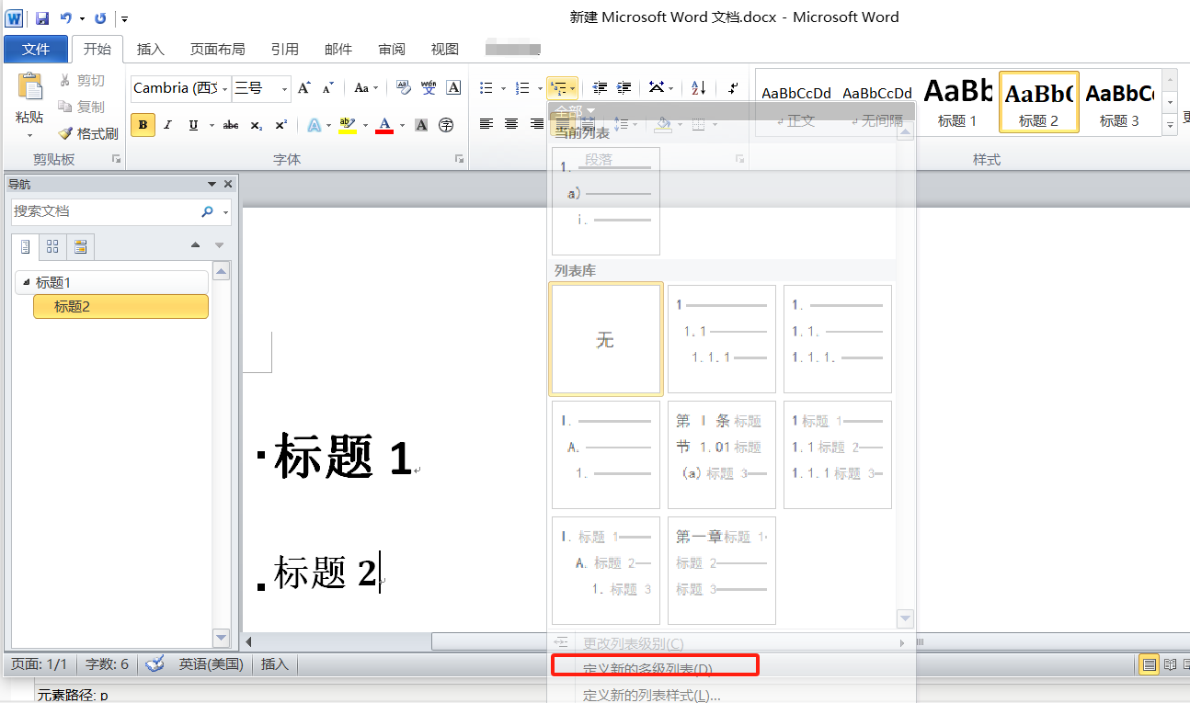Click the Save icon in quick access toolbar
The width and height of the screenshot is (1190, 703).
point(42,17)
